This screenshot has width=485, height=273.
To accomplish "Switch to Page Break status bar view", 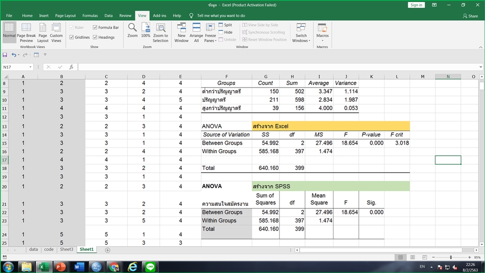I will point(424,257).
